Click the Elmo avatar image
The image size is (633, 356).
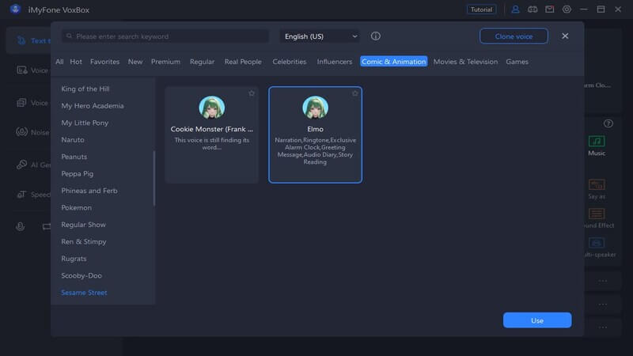315,108
